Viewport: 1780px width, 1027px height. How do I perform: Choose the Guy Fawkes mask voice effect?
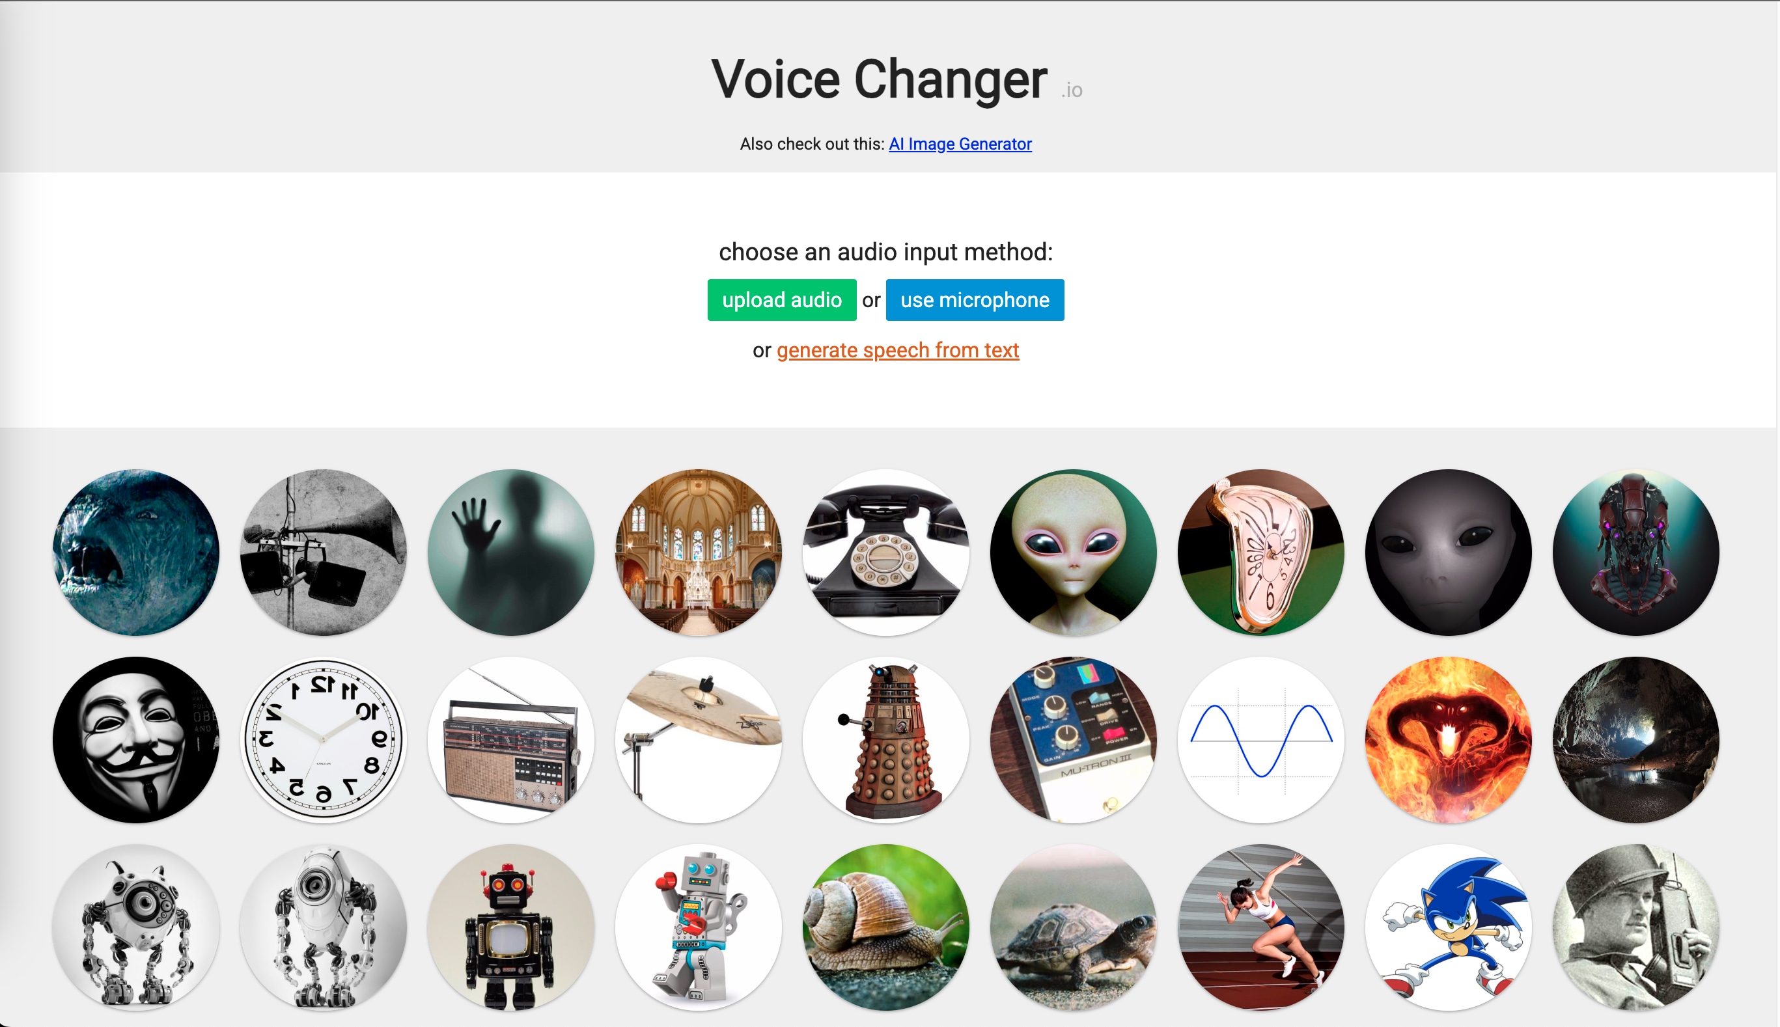136,740
